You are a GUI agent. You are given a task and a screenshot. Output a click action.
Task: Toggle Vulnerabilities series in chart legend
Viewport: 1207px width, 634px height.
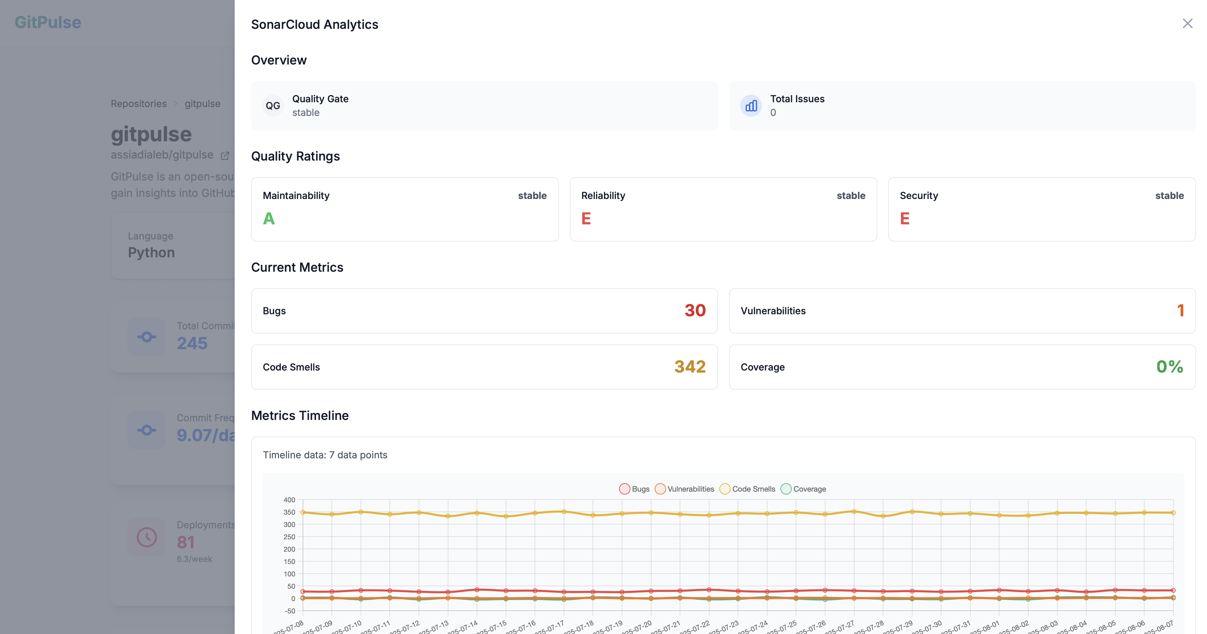(684, 489)
